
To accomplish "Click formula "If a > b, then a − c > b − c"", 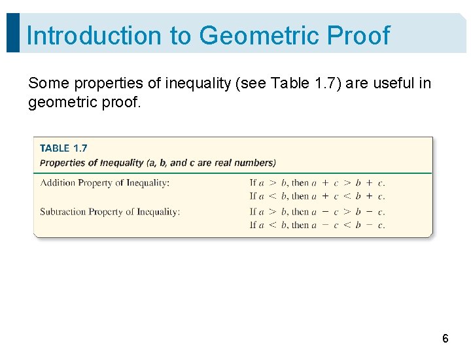I will (317, 211).
